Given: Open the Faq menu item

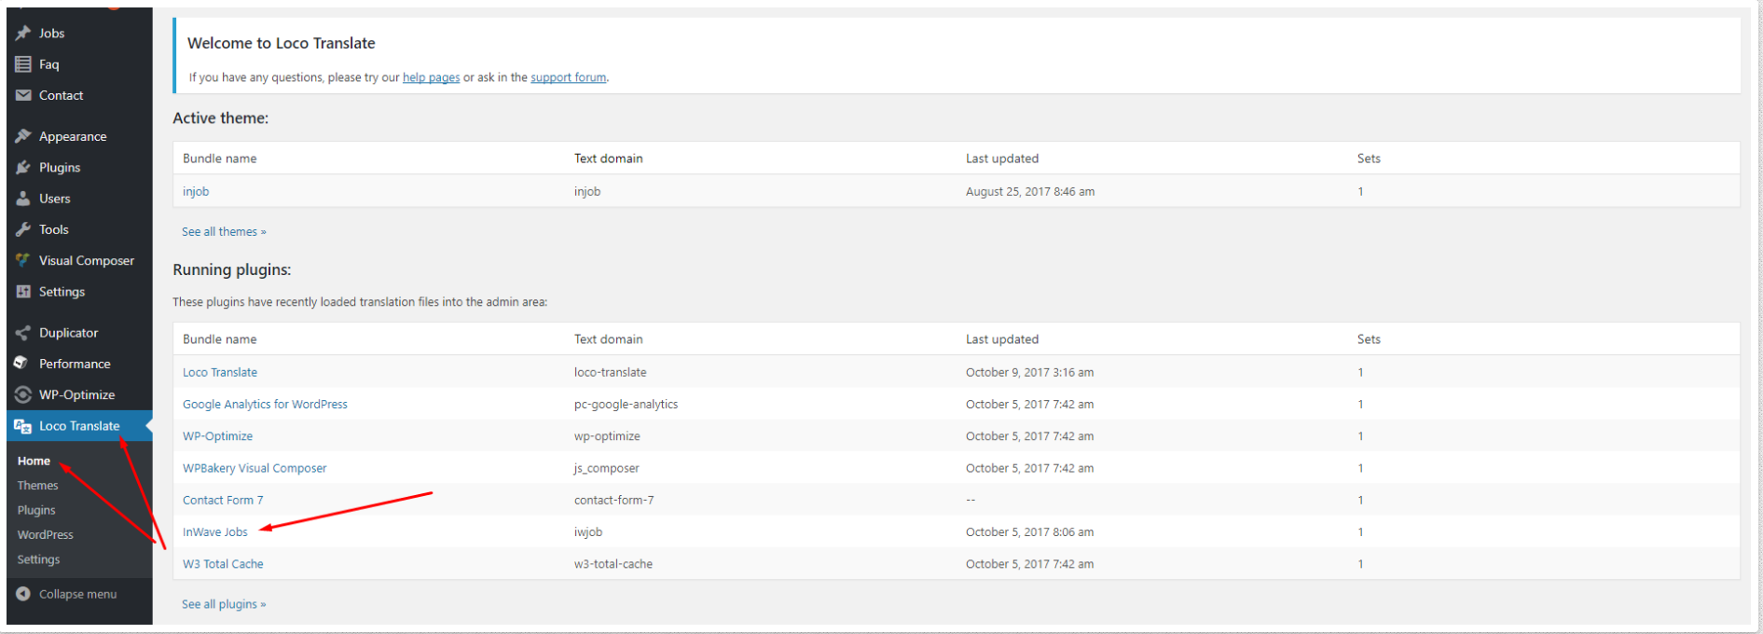Looking at the screenshot, I should click(x=49, y=64).
